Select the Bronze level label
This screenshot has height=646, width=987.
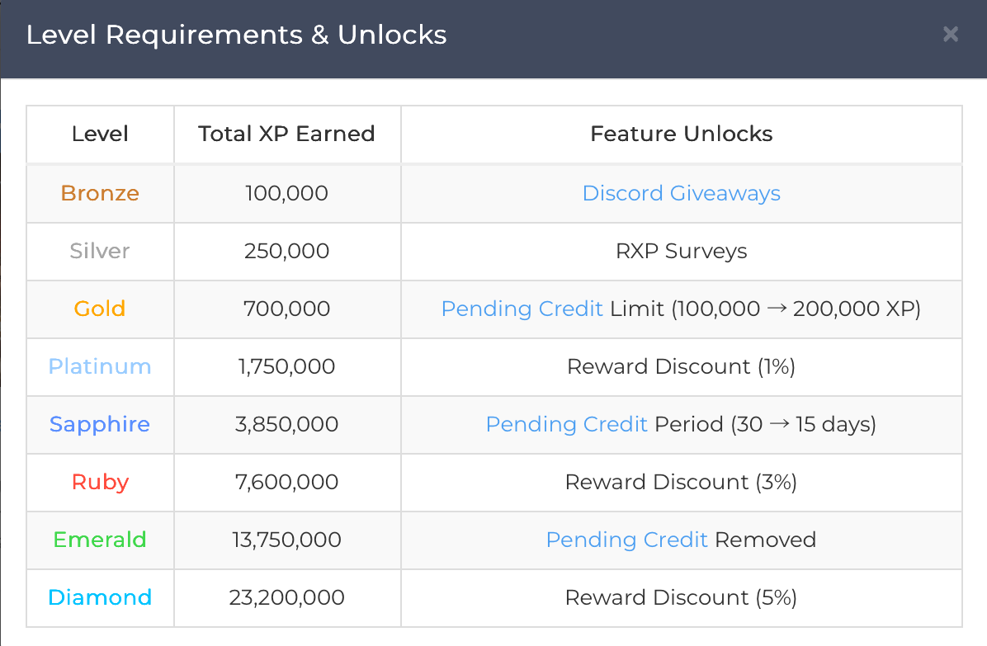(99, 193)
